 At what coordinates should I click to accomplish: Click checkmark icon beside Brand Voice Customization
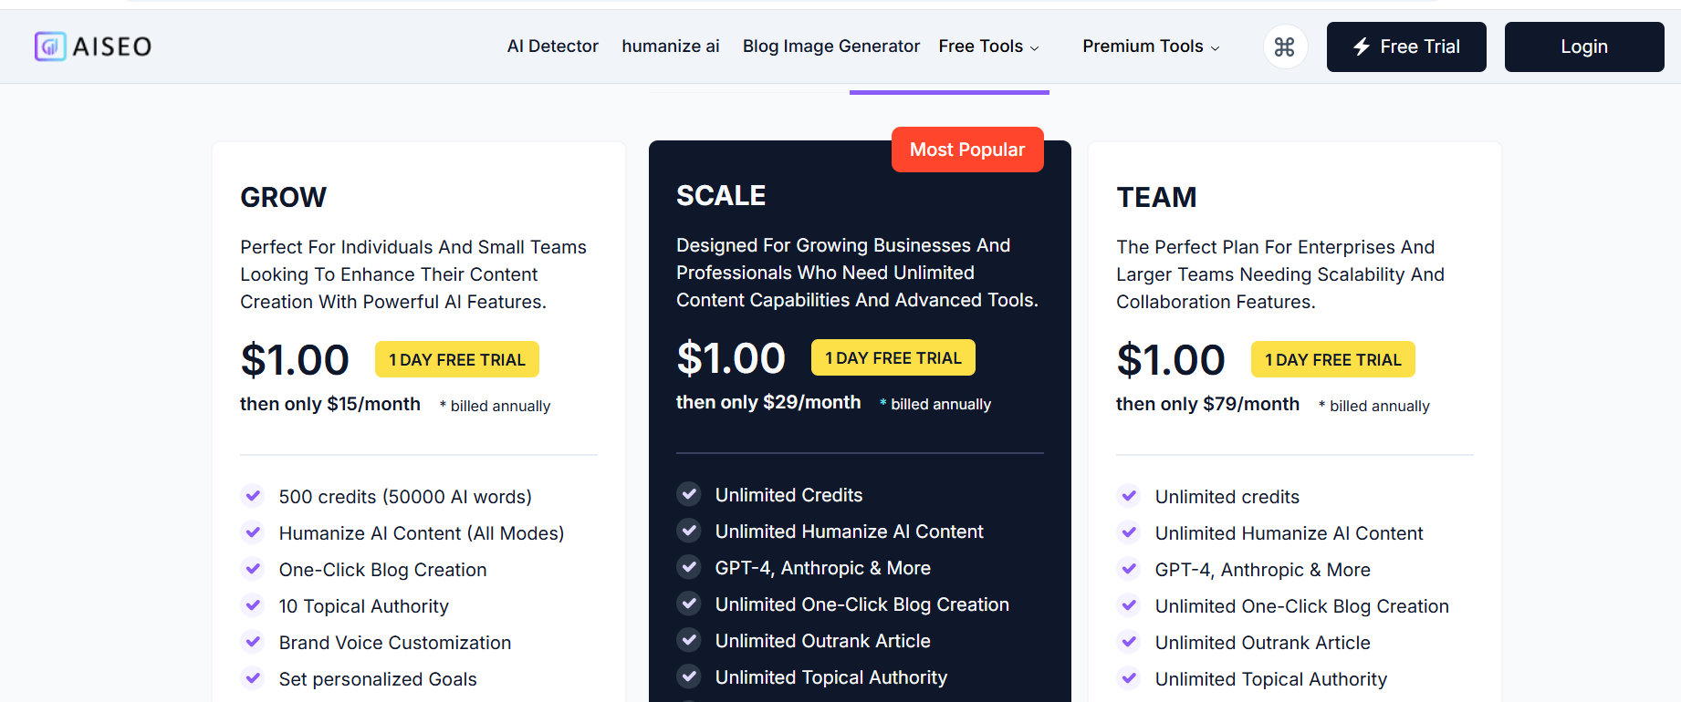[x=253, y=642]
